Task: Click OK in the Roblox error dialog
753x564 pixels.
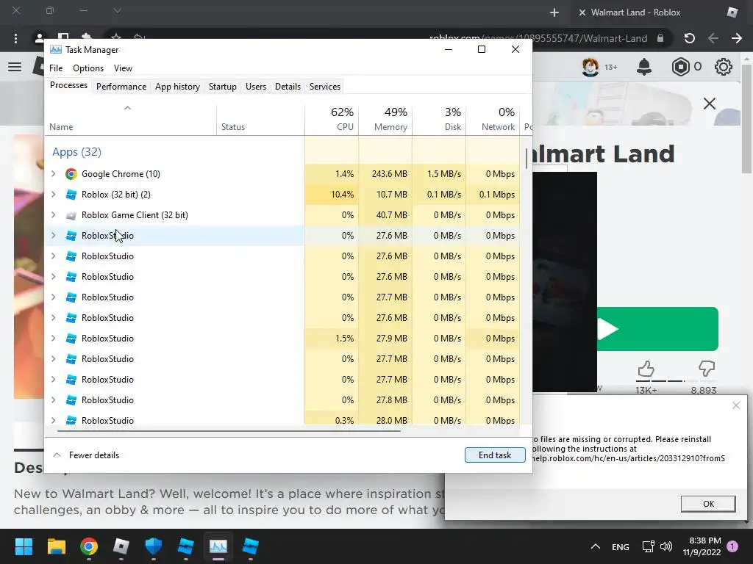Action: [x=708, y=504]
